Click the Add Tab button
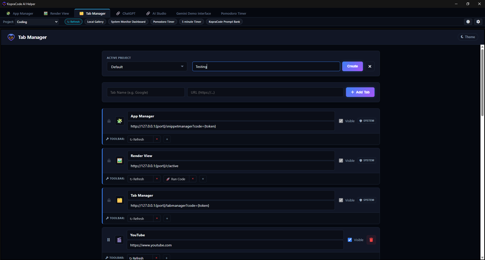485x260 pixels. [x=360, y=92]
